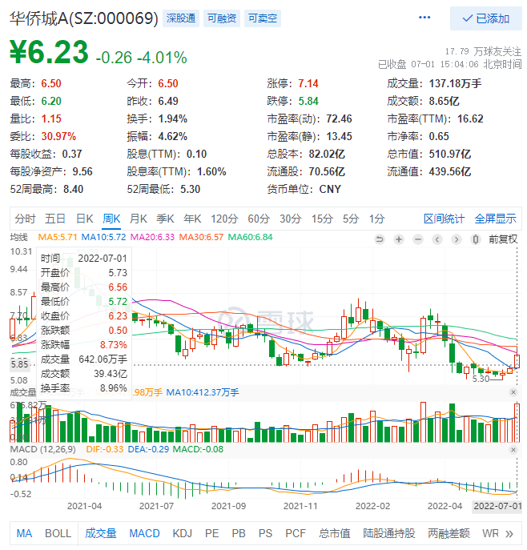Switch to 年K chart tab
Screen dimensions: 527x550
click(x=192, y=219)
